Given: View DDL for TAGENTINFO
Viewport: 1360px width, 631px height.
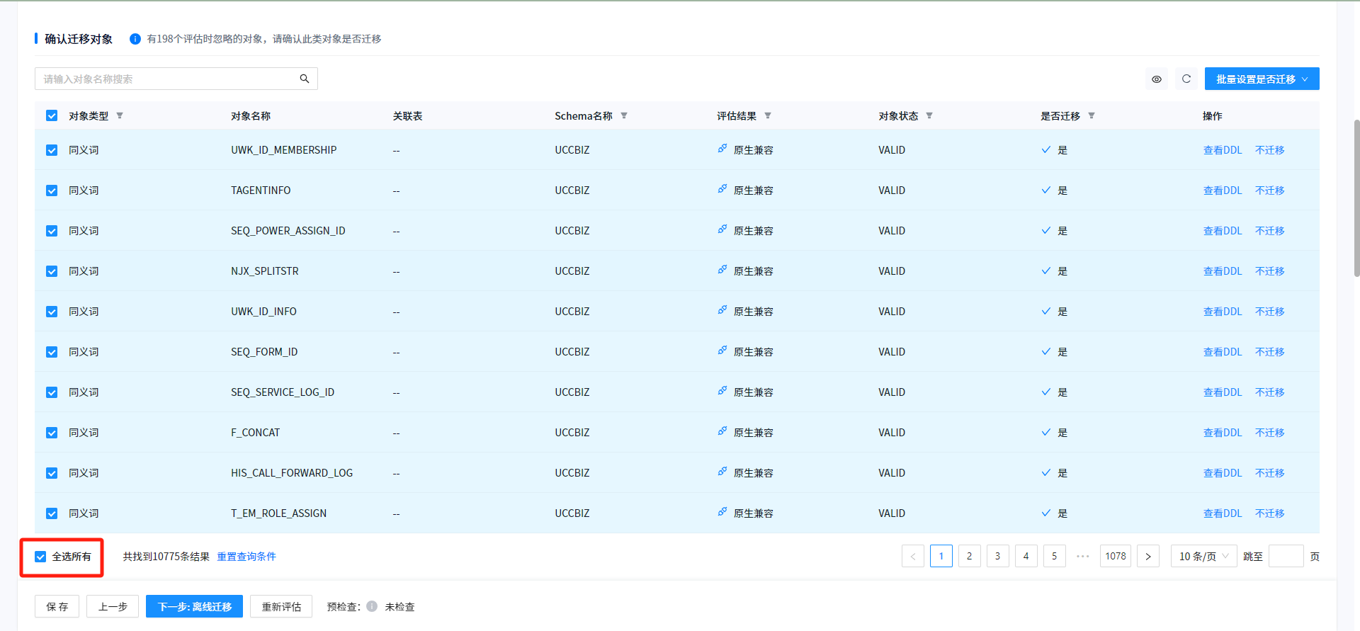Looking at the screenshot, I should click(1223, 191).
